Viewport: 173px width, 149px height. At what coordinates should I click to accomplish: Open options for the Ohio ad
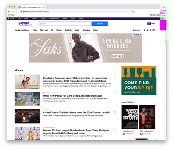pos(115,93)
